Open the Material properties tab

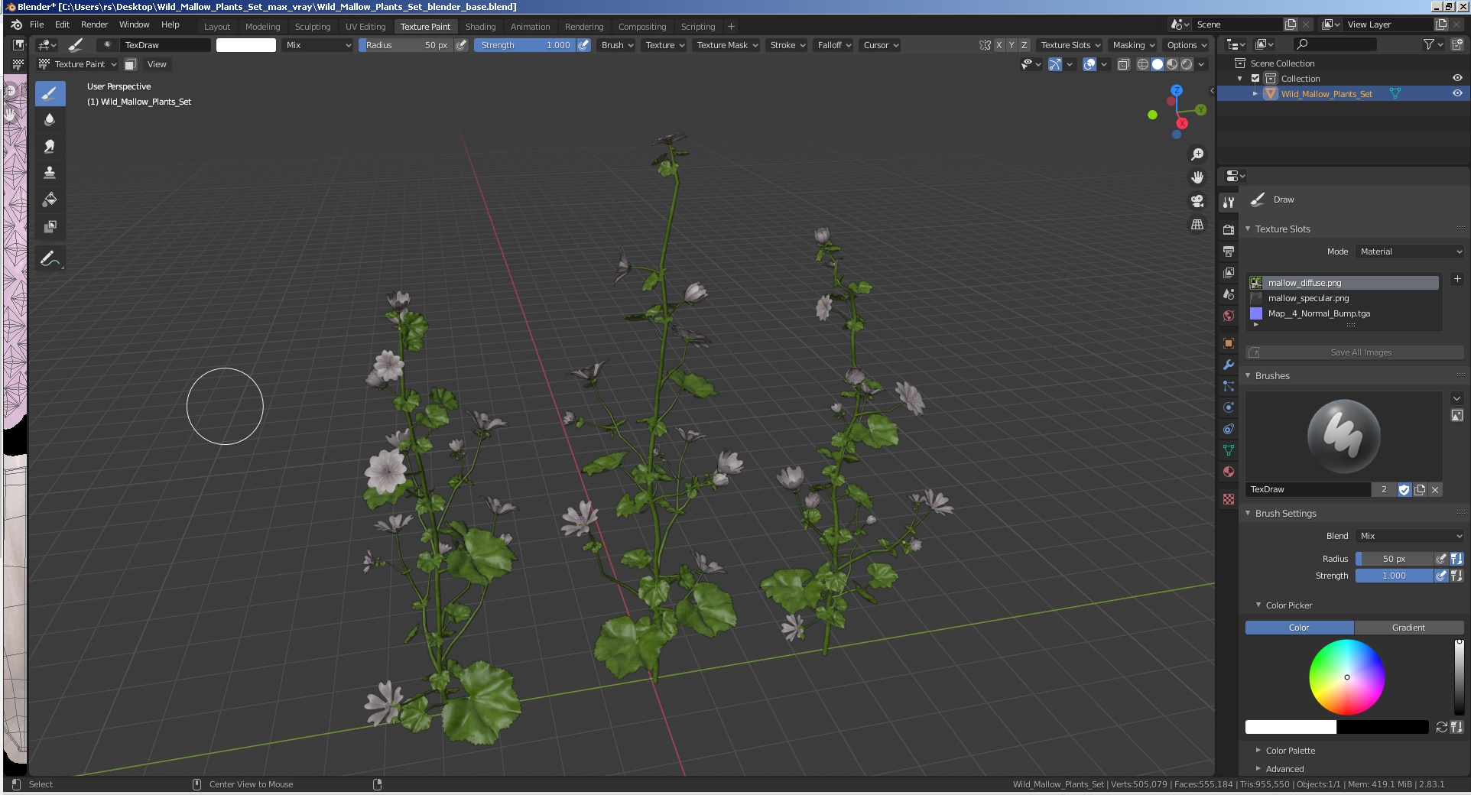[x=1228, y=472]
